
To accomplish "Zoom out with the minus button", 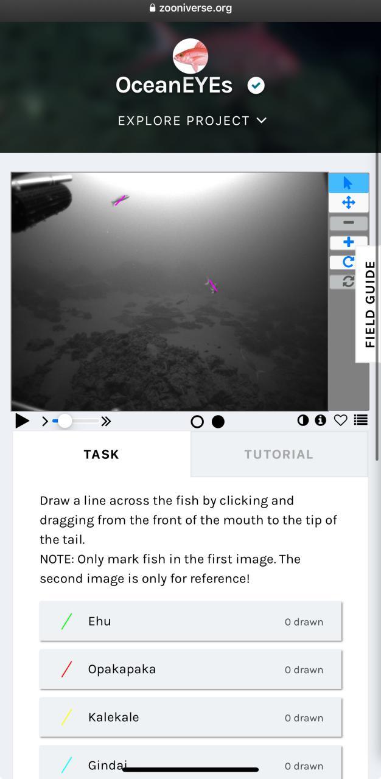I will pyautogui.click(x=348, y=223).
